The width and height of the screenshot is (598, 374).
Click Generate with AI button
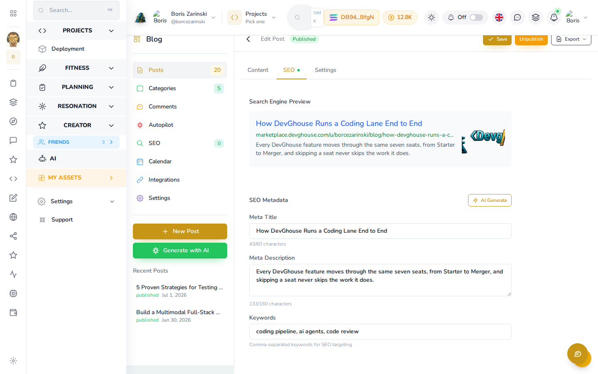pyautogui.click(x=180, y=251)
